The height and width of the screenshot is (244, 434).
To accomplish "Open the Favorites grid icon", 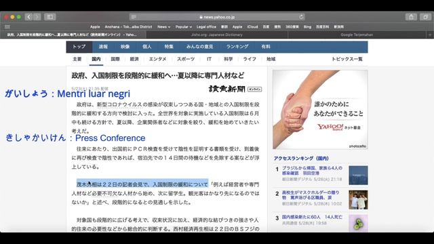I will (x=7, y=27).
